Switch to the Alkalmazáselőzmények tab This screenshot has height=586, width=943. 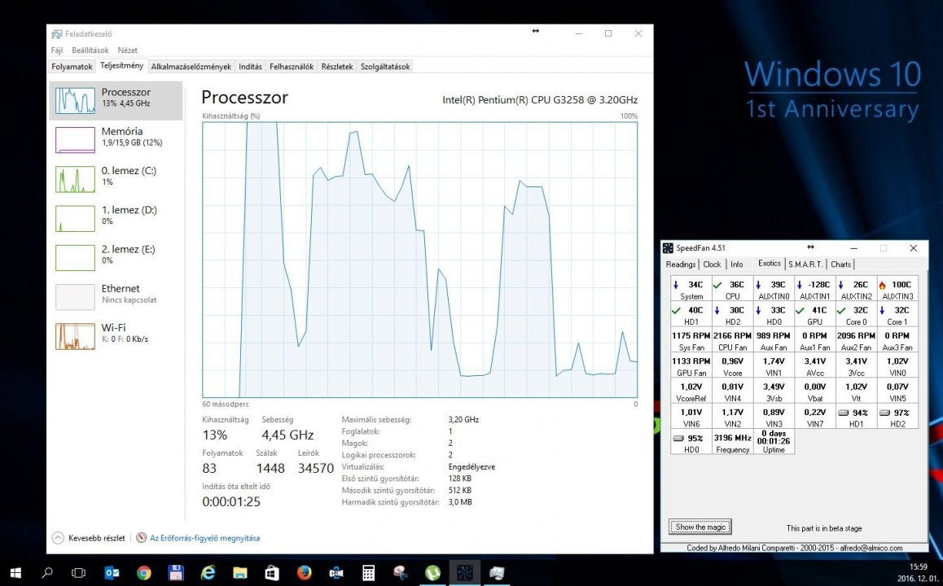coord(191,67)
